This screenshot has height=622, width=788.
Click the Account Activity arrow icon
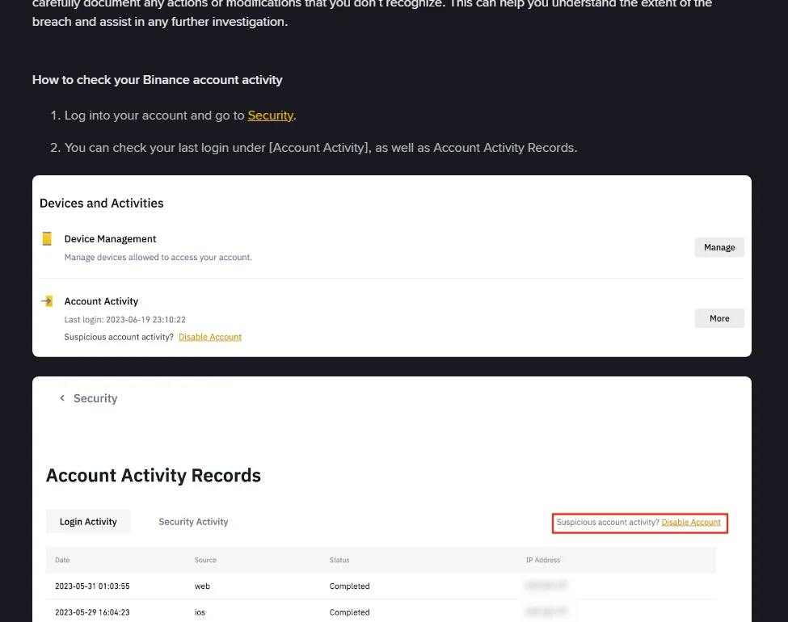point(47,301)
